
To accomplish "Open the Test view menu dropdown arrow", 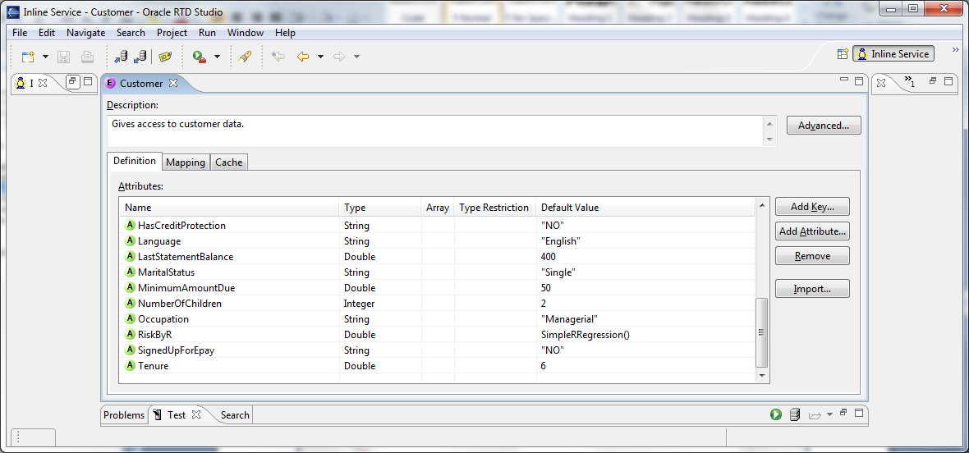I will click(829, 414).
